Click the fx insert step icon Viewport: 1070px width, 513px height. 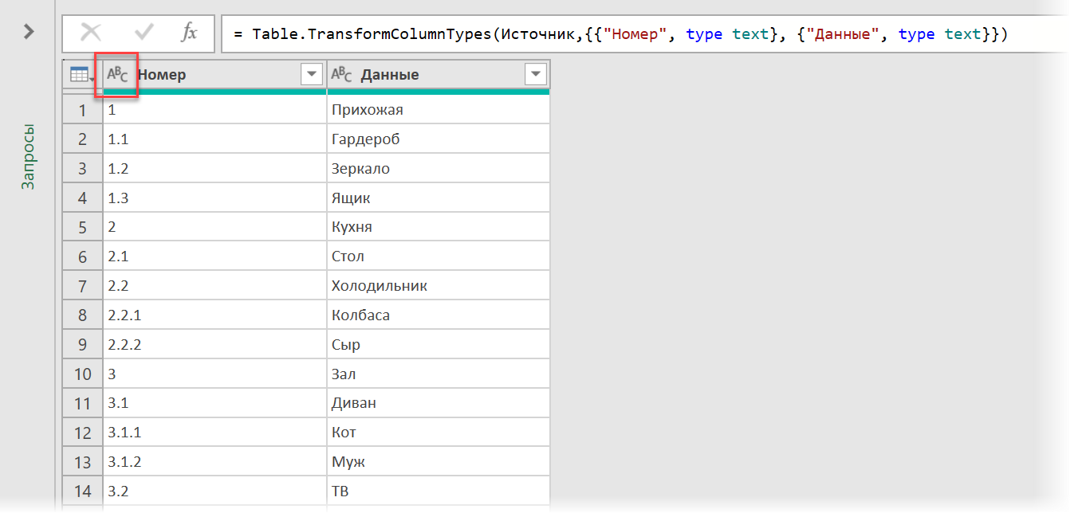point(189,33)
